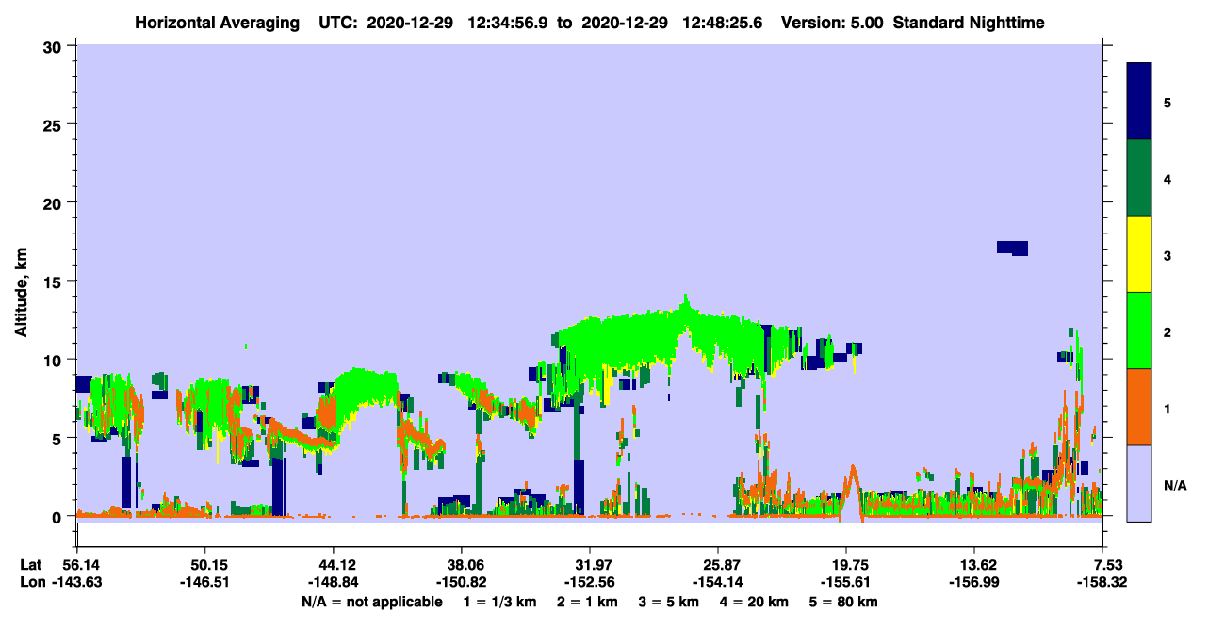Click the isolated dark blue feature near 17 km altitude
The width and height of the screenshot is (1225, 628).
coord(1012,248)
